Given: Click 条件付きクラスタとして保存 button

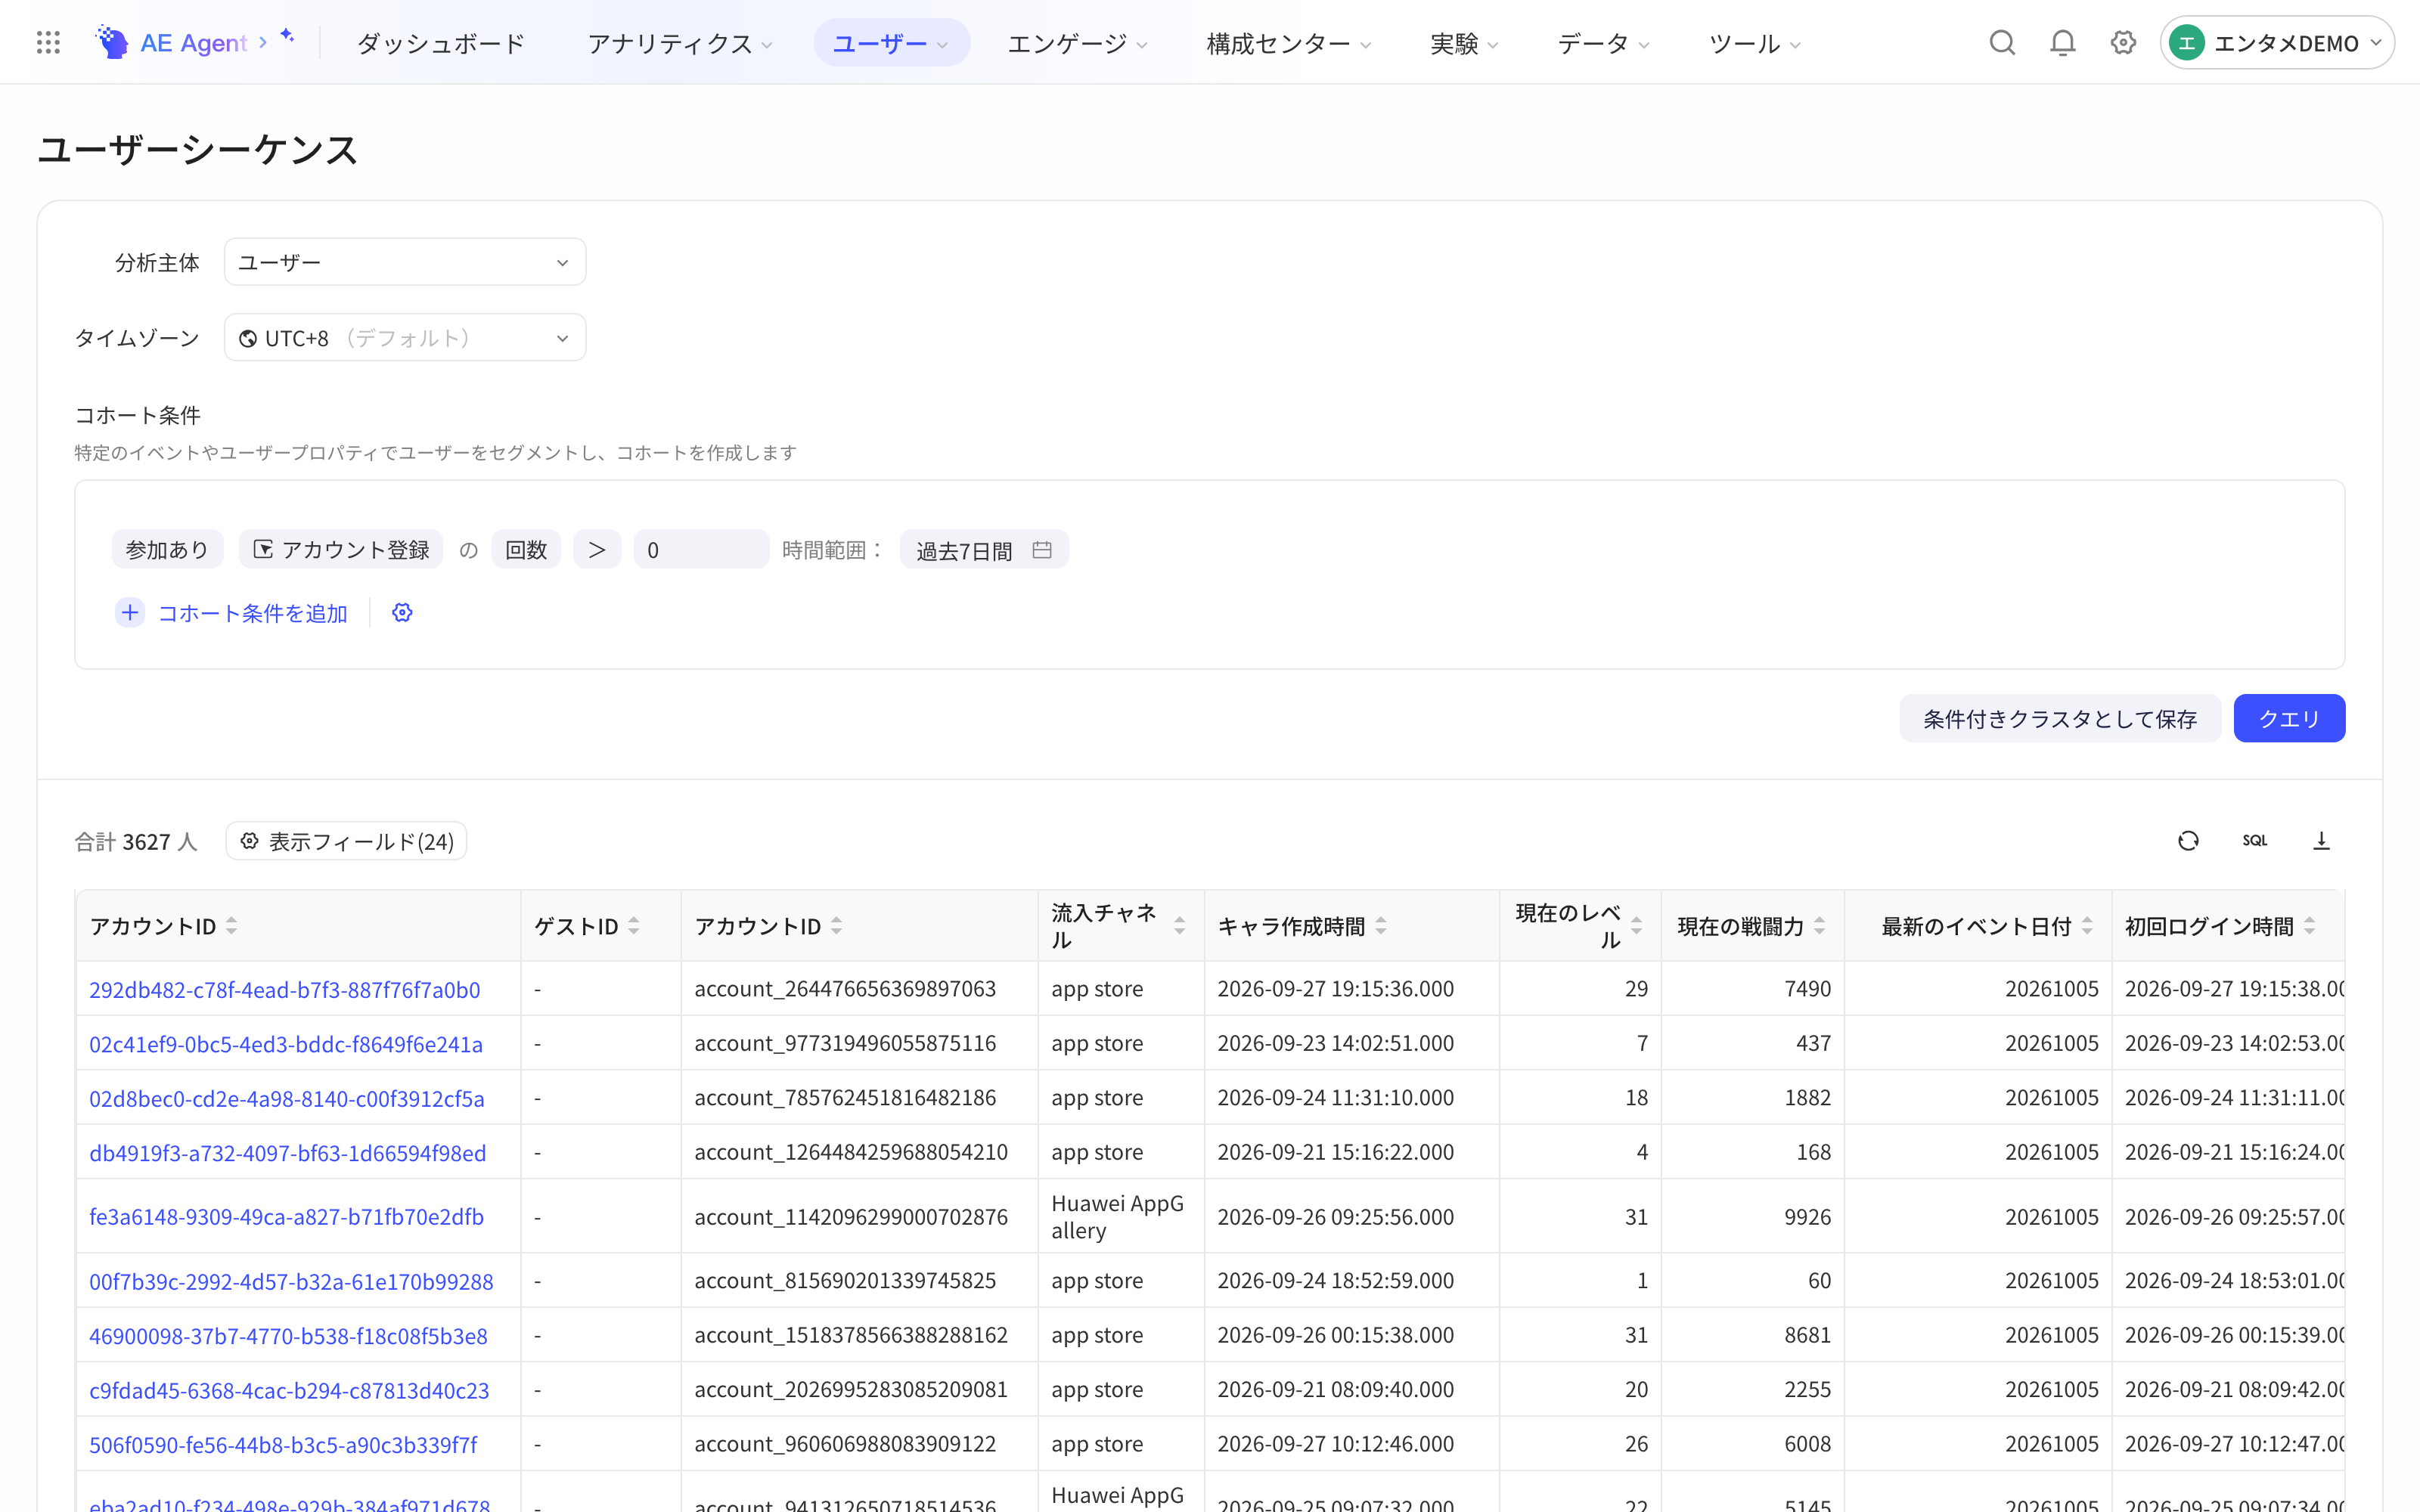Looking at the screenshot, I should [x=2060, y=718].
